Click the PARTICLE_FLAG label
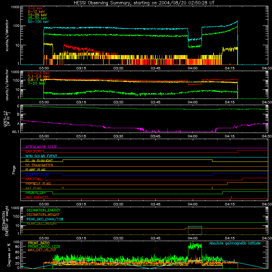Screen dimensions: 272x272 click(x=38, y=184)
